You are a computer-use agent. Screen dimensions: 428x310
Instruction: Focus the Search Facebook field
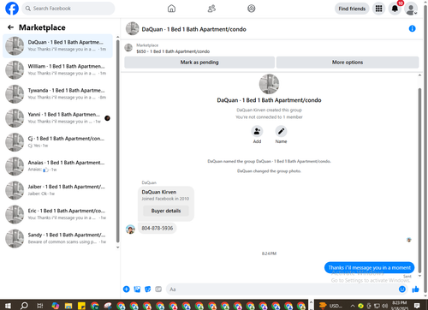68,9
